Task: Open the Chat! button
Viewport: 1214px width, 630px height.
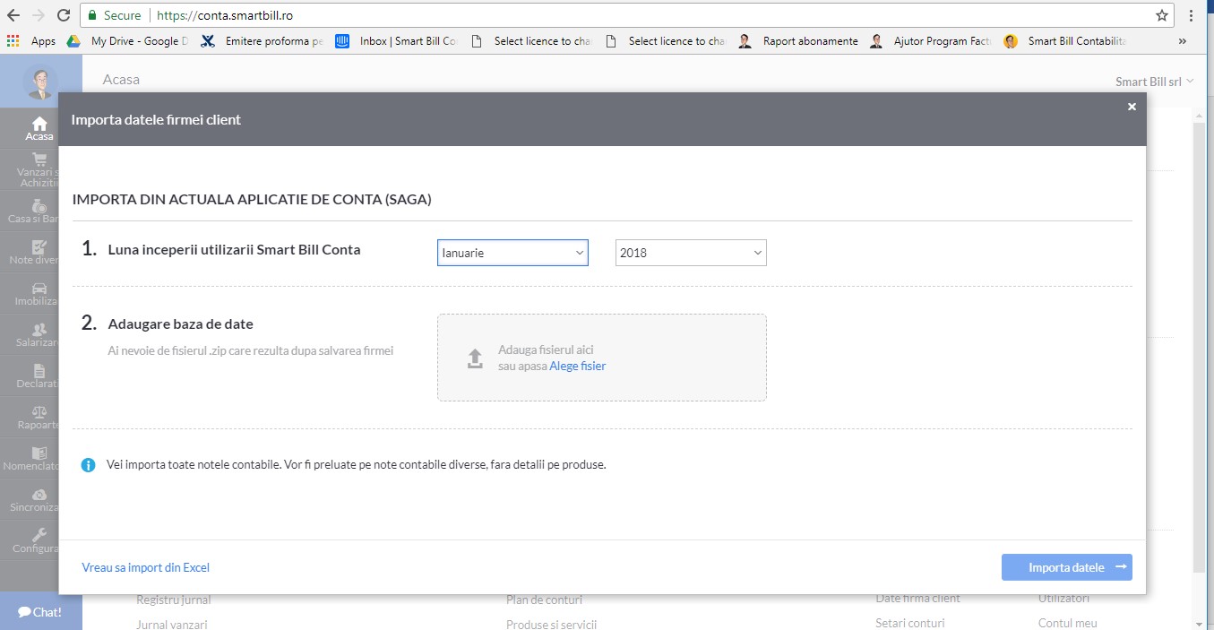Action: [40, 612]
